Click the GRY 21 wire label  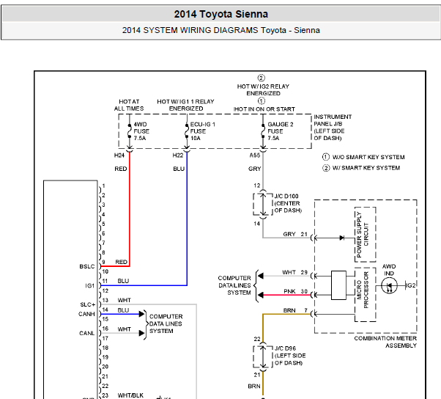click(295, 234)
